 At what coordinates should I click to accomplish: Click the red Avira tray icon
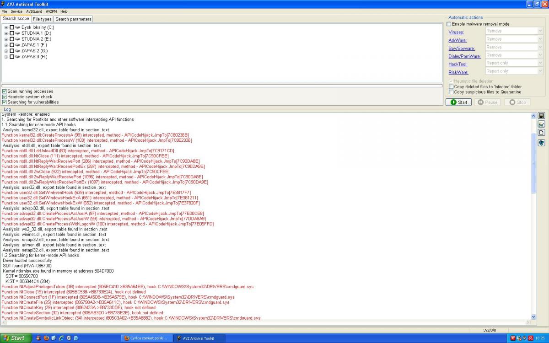point(531,338)
